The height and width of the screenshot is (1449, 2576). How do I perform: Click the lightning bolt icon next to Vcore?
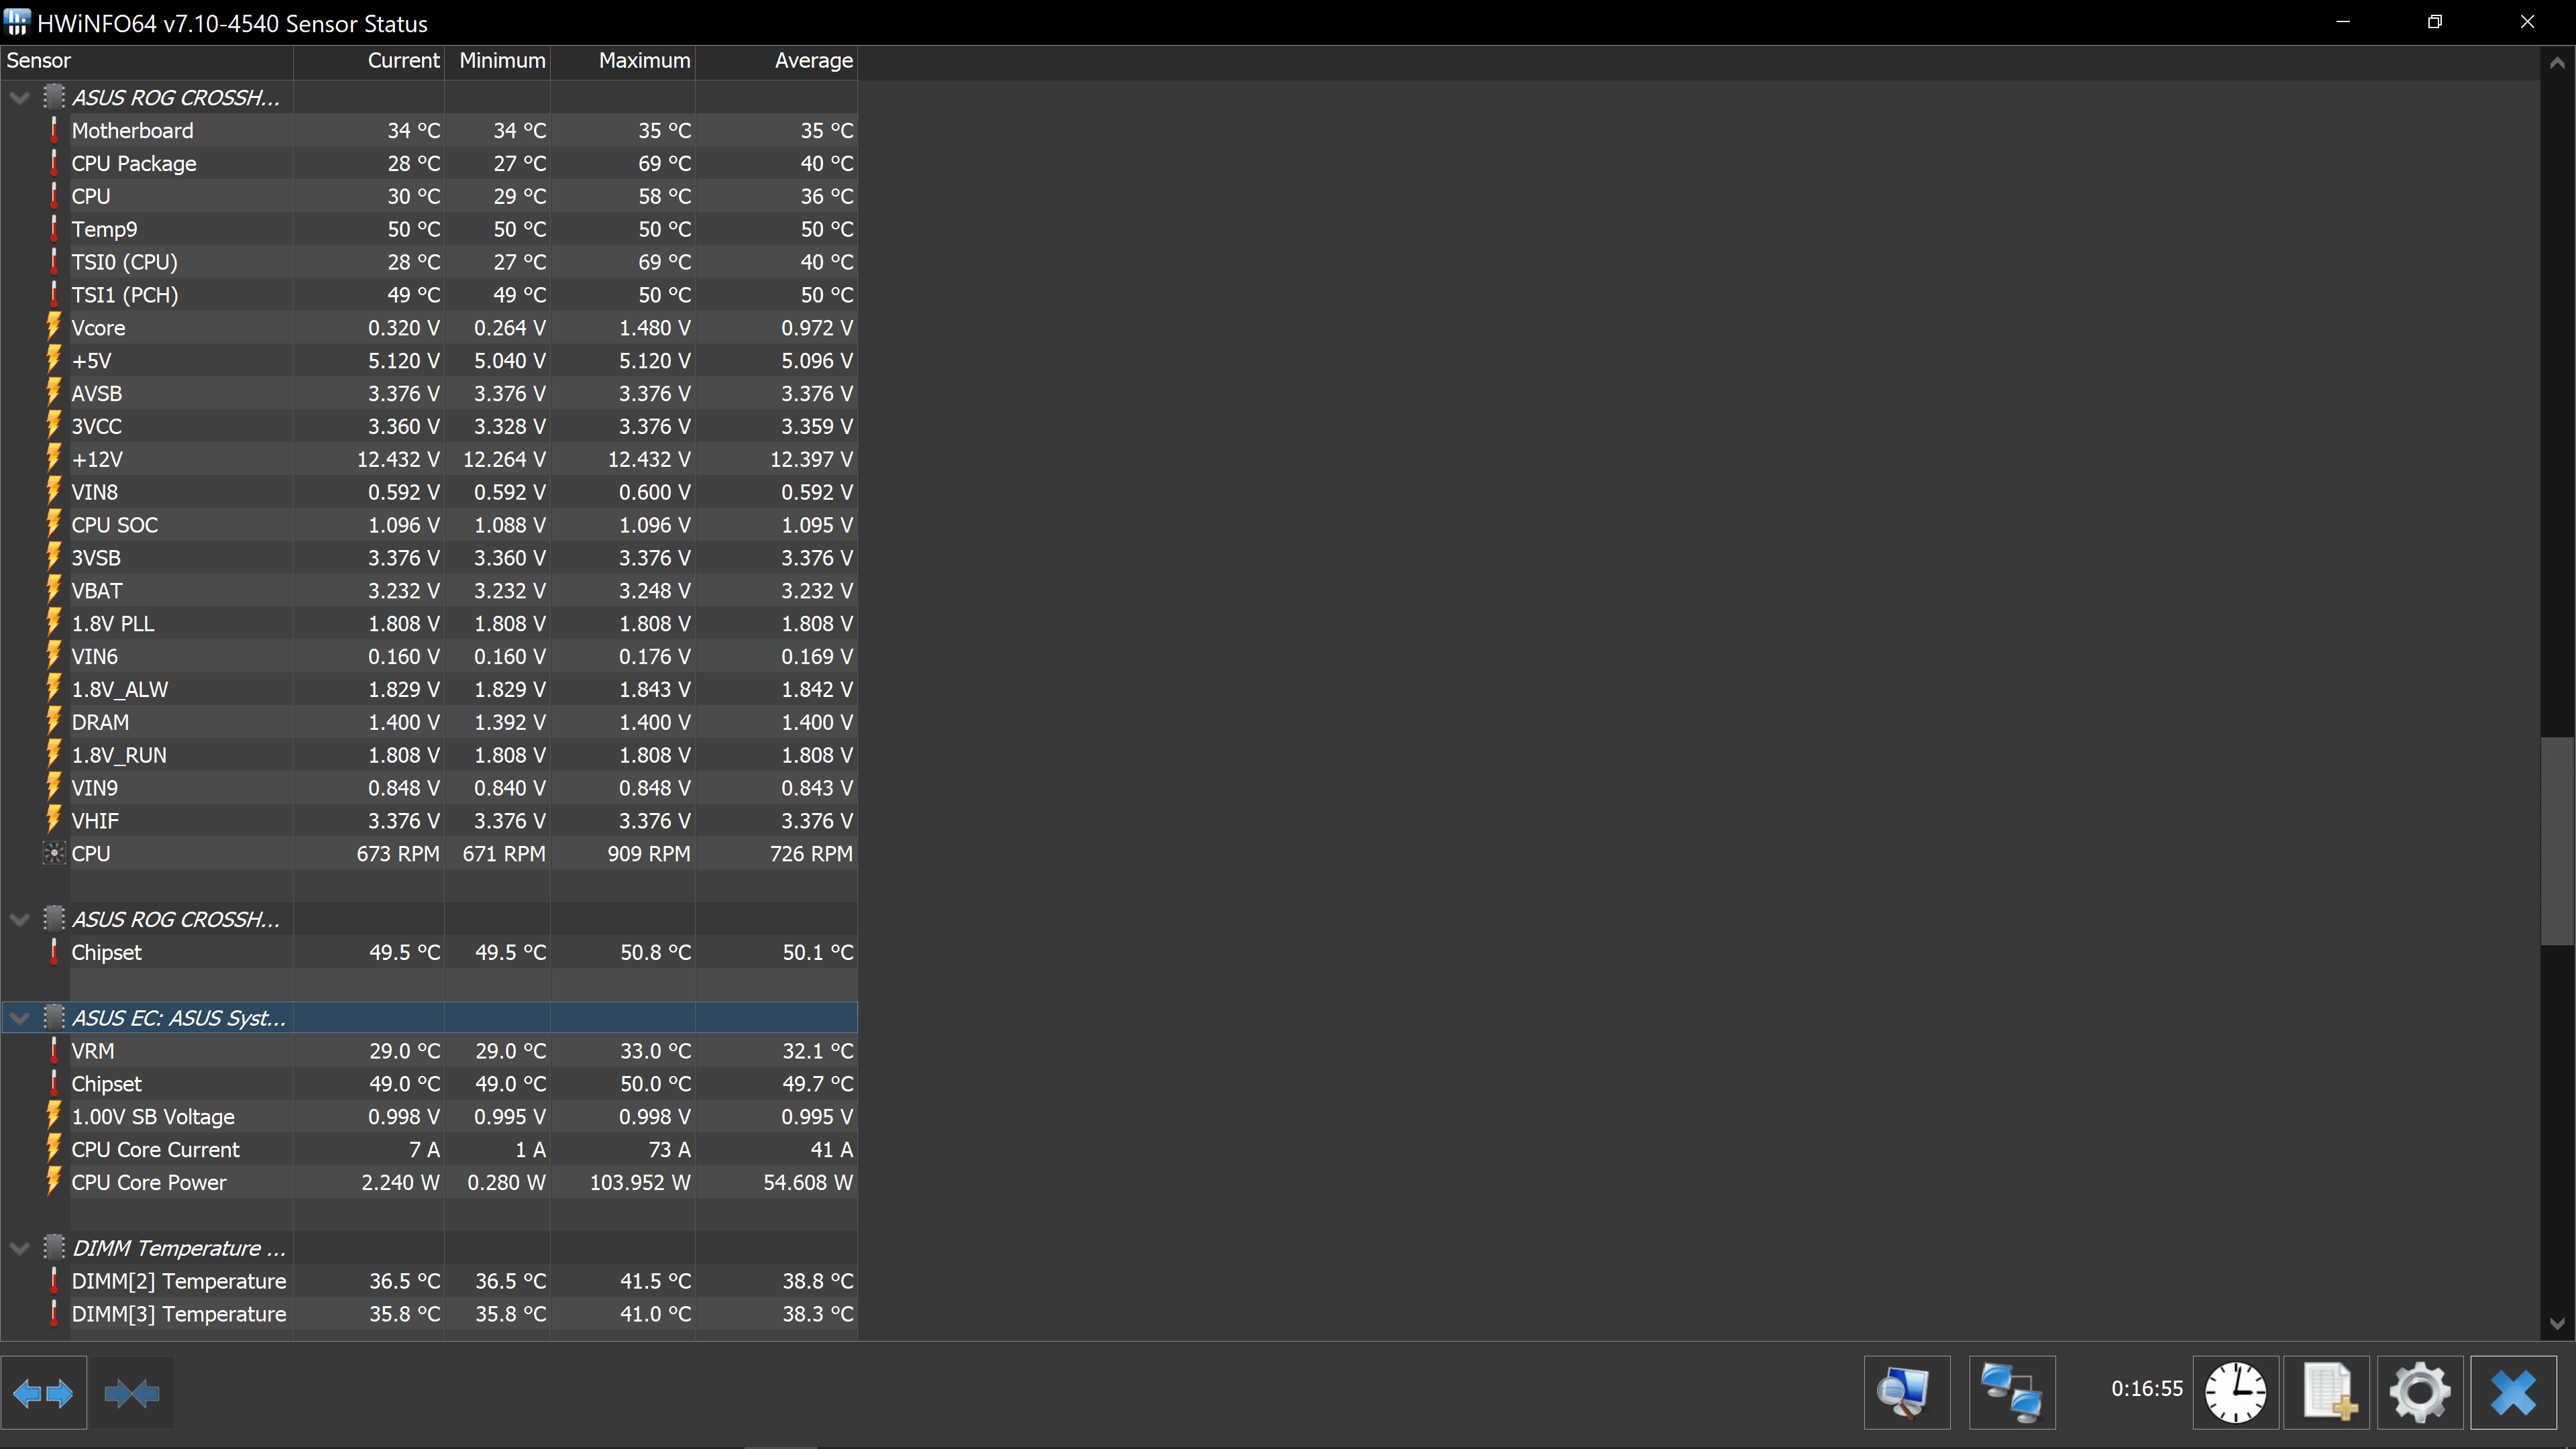click(x=55, y=327)
